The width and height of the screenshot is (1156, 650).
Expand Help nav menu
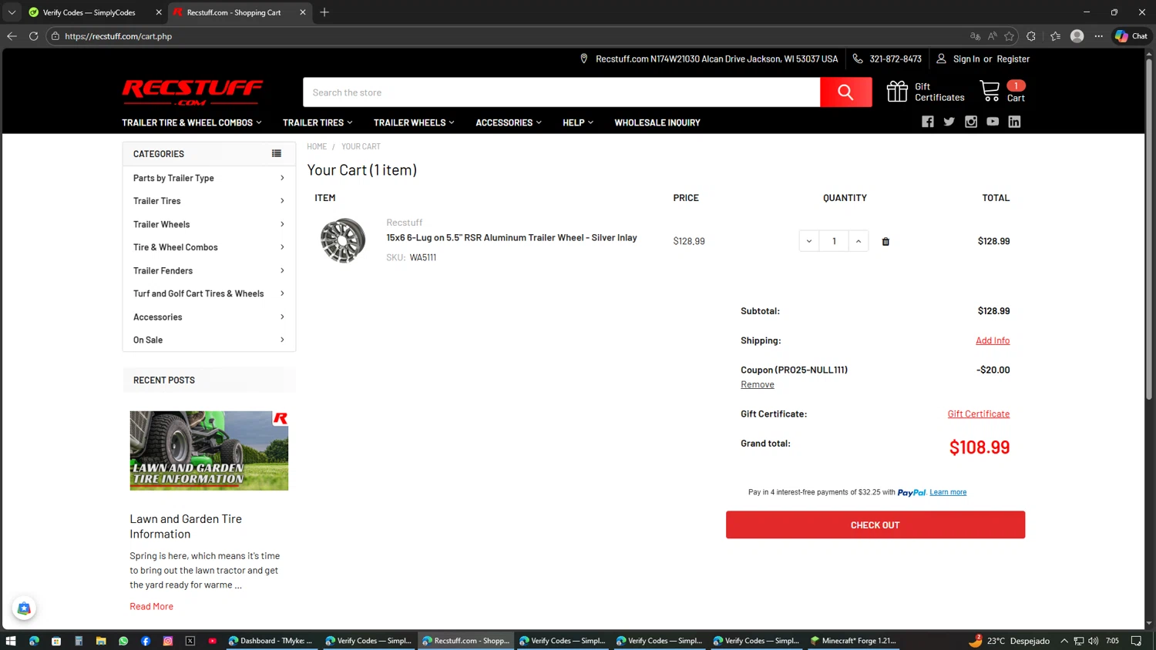578,122
